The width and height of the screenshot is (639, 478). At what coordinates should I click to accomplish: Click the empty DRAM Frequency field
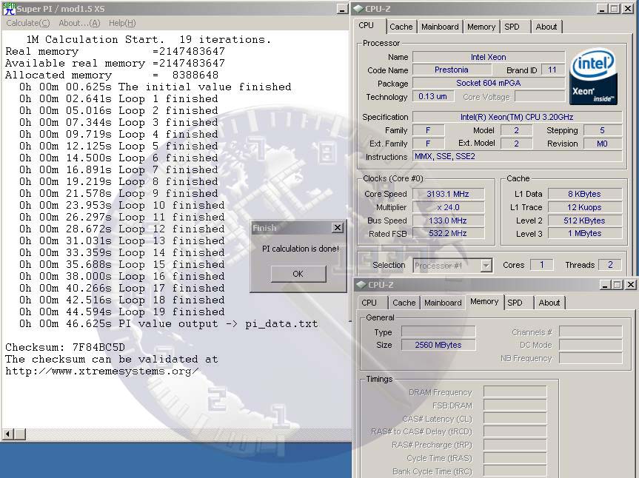515,392
